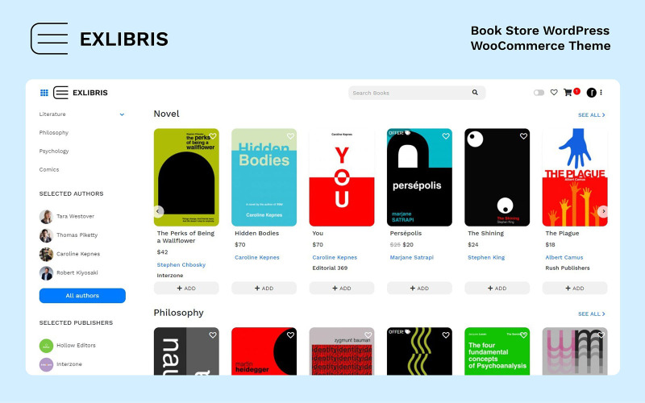Open the three-dot menu beside avatar
This screenshot has width=645, height=403.
[601, 93]
